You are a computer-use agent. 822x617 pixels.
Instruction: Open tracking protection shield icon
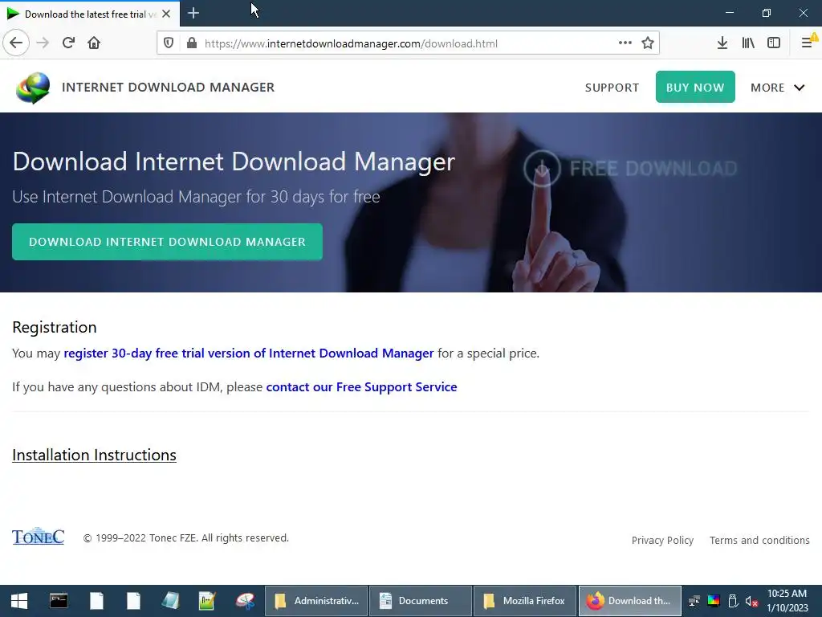[169, 43]
